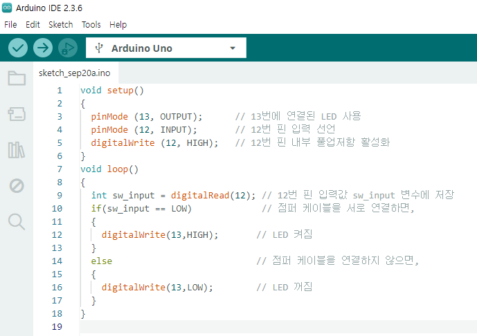Place cursor on empty line 19

pyautogui.click(x=278, y=327)
